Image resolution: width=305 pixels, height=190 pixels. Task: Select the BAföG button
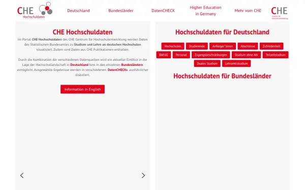click(x=163, y=55)
